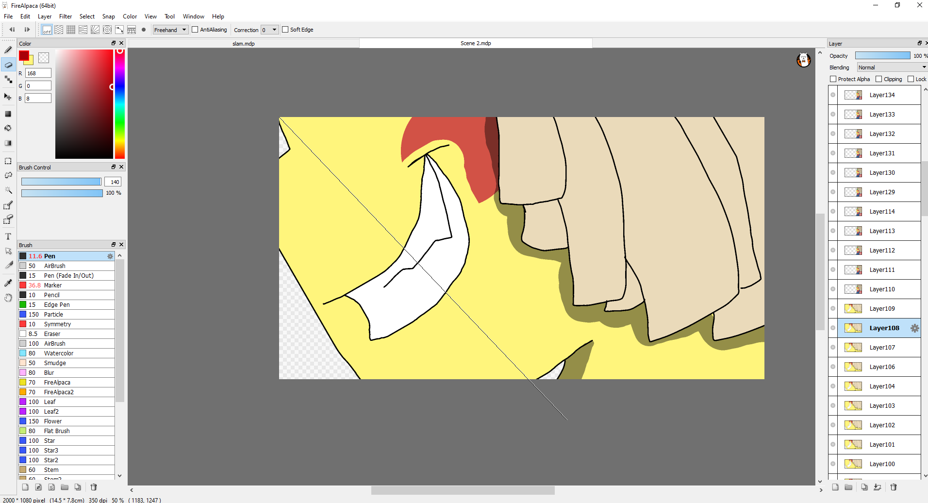Image resolution: width=928 pixels, height=503 pixels.
Task: Toggle the AntiAliasing checkbox
Action: point(195,30)
